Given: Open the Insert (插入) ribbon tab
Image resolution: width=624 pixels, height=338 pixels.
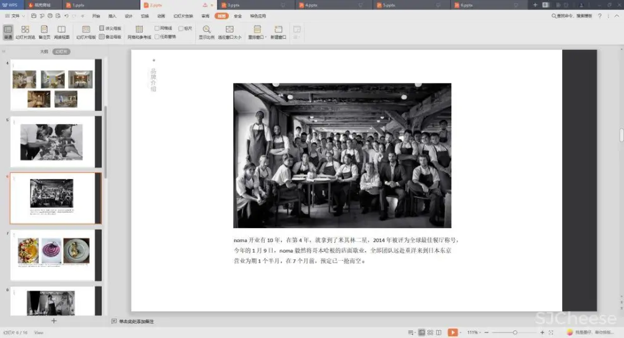Looking at the screenshot, I should [112, 16].
